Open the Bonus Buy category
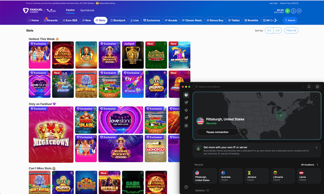Image resolution: width=324 pixels, height=194 pixels. [x=215, y=21]
